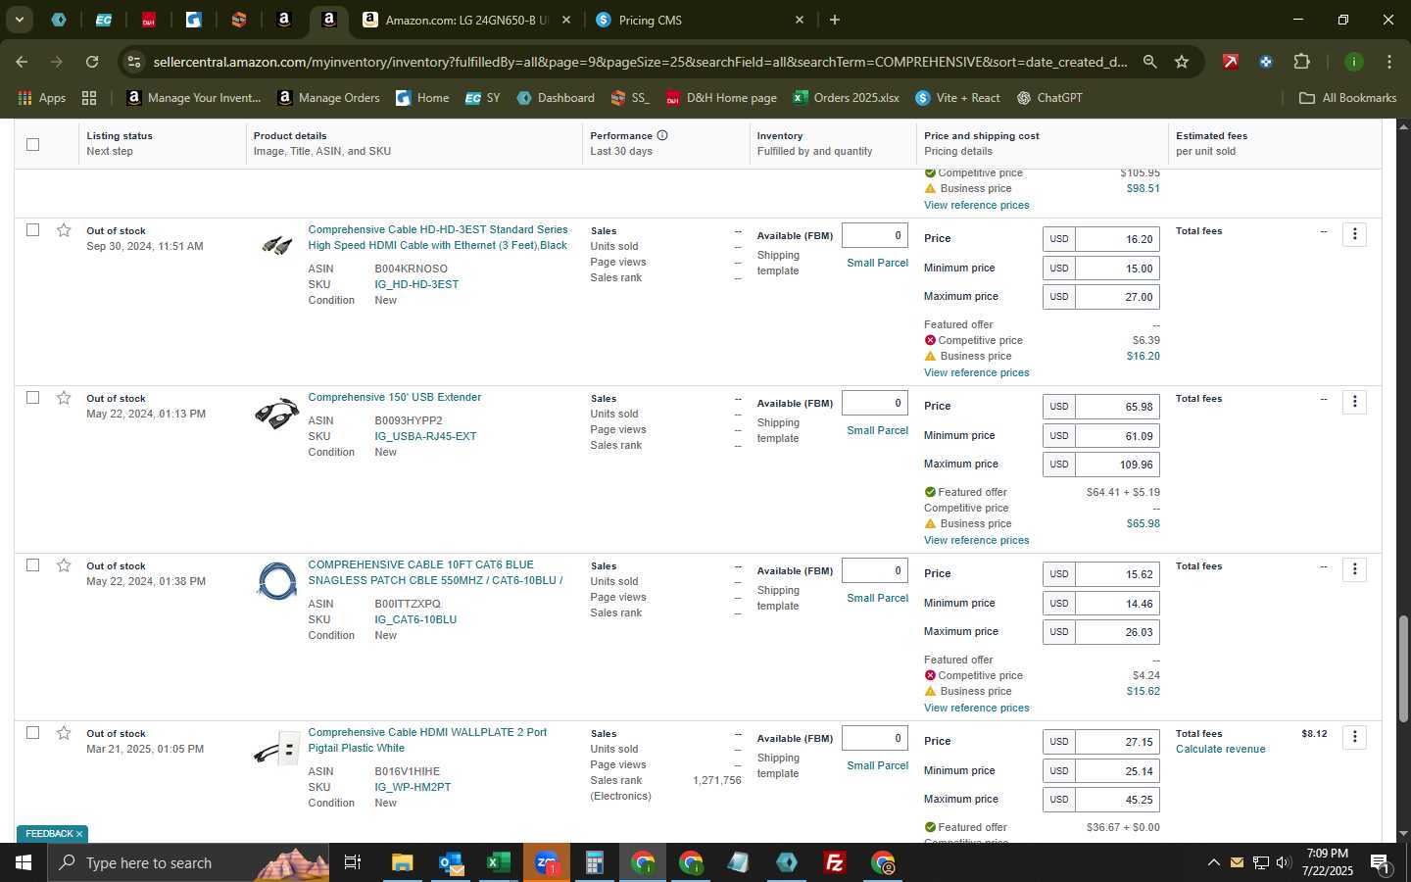
Task: Switch to the Pricing CMS tab
Action: pyautogui.click(x=700, y=20)
